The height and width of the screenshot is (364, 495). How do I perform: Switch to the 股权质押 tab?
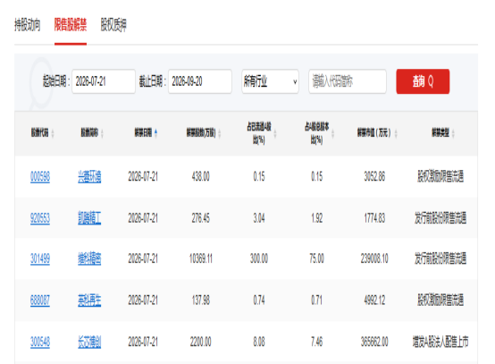[113, 25]
